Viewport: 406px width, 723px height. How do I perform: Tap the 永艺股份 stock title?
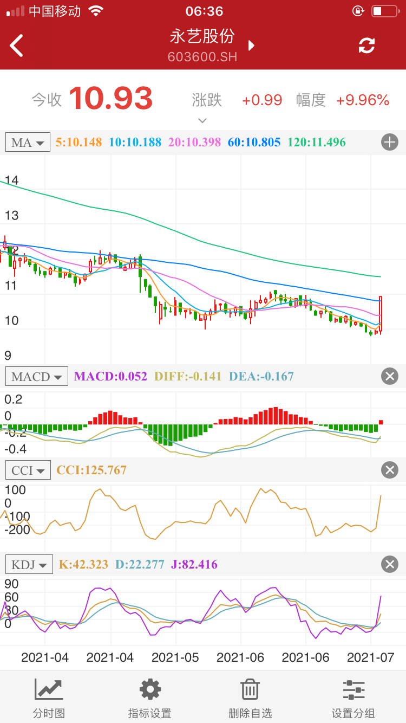point(202,36)
